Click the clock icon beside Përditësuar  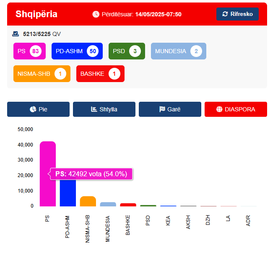pyautogui.click(x=96, y=14)
